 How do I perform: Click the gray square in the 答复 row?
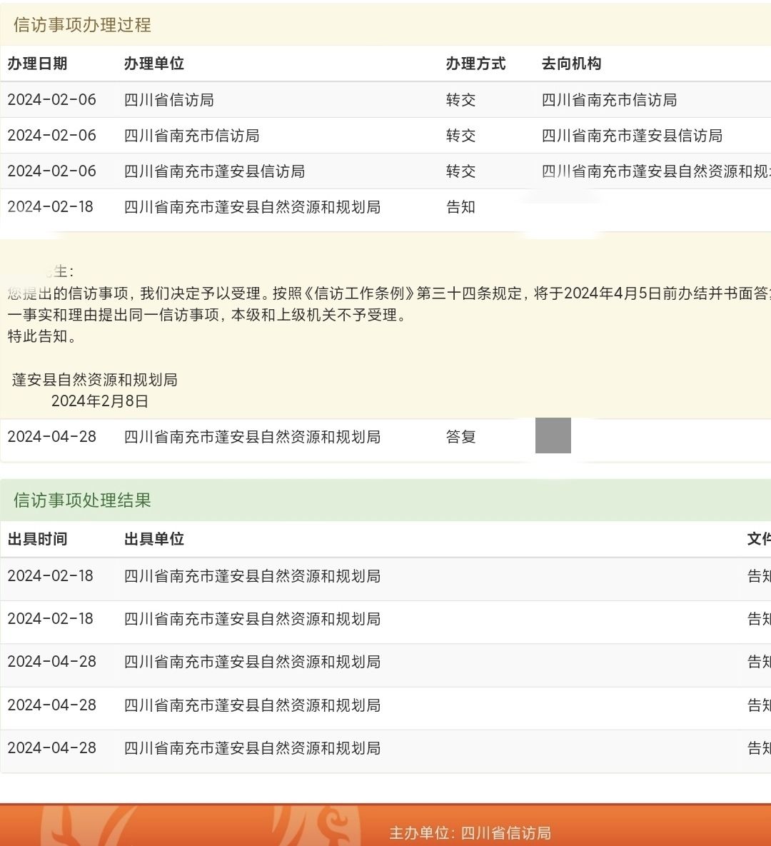(553, 435)
